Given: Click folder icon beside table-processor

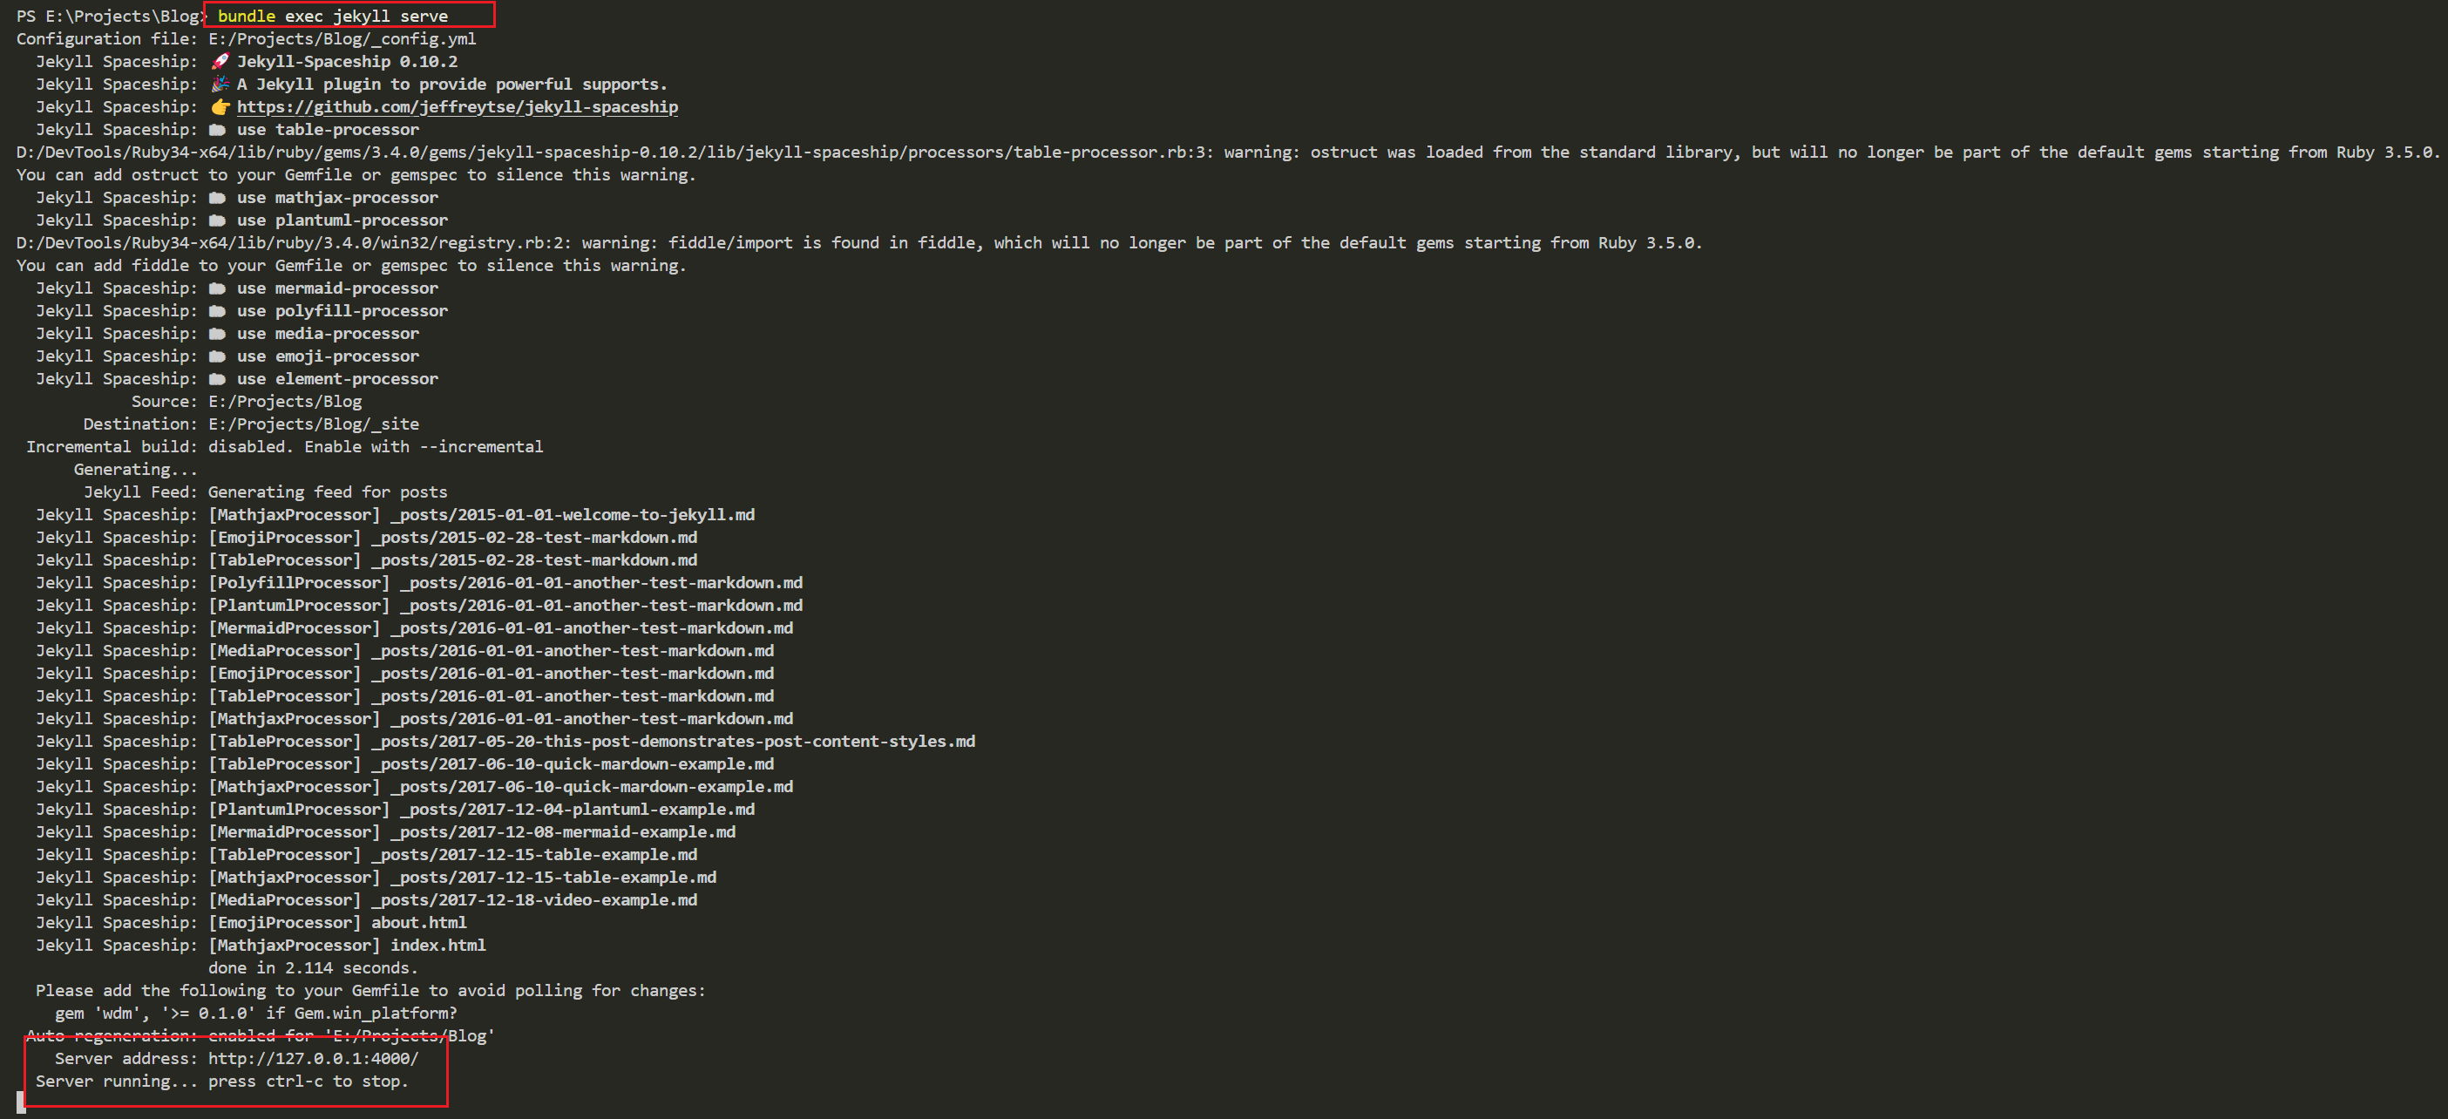Looking at the screenshot, I should tap(218, 130).
